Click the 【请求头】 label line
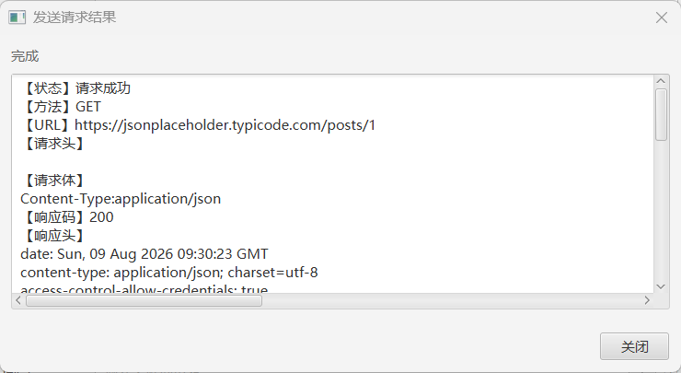681x373 pixels. tap(53, 144)
